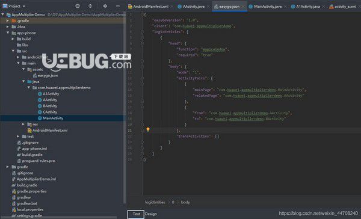The width and height of the screenshot is (361, 219).
Task: Open local.properties file
Action: pos(28,209)
